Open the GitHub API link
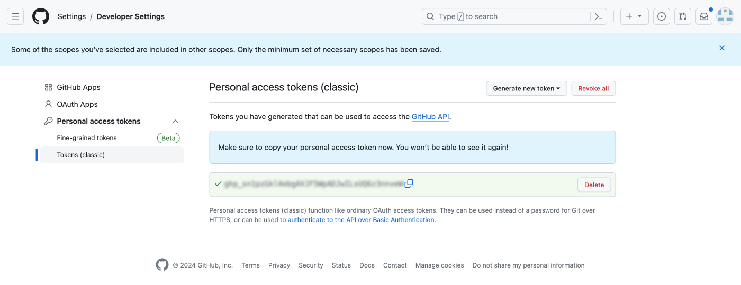This screenshot has height=285, width=741. [430, 117]
